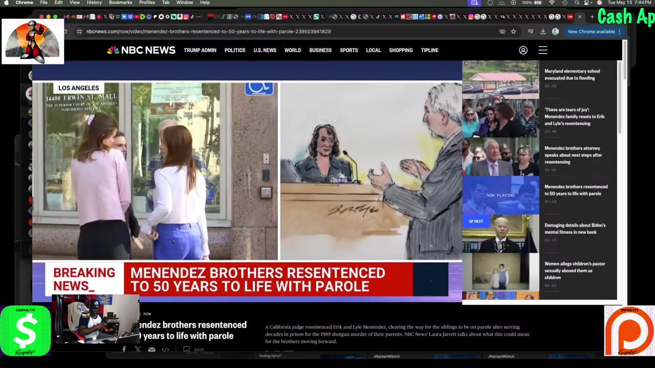Switch to the Netflix tab in the tab strip
655x368 pixels.
(x=403, y=17)
